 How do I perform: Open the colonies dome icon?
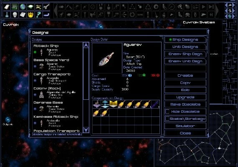[30, 7]
